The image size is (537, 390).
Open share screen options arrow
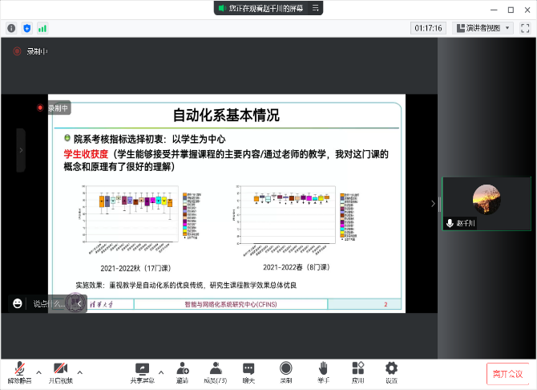click(160, 372)
